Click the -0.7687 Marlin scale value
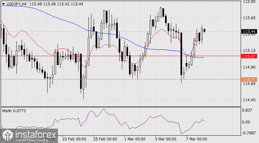Screen dimensions: 259x143 (249, 133)
